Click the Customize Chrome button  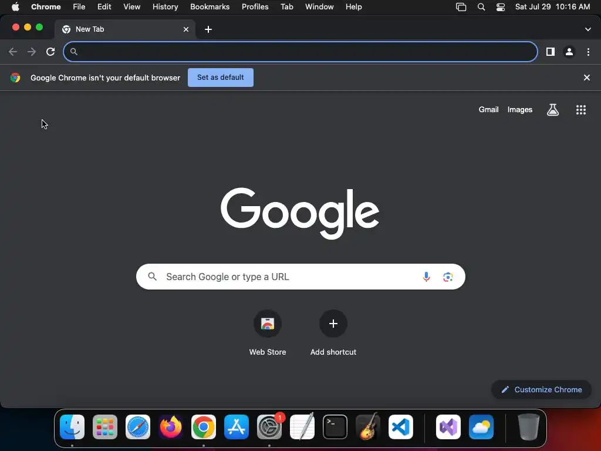542,390
